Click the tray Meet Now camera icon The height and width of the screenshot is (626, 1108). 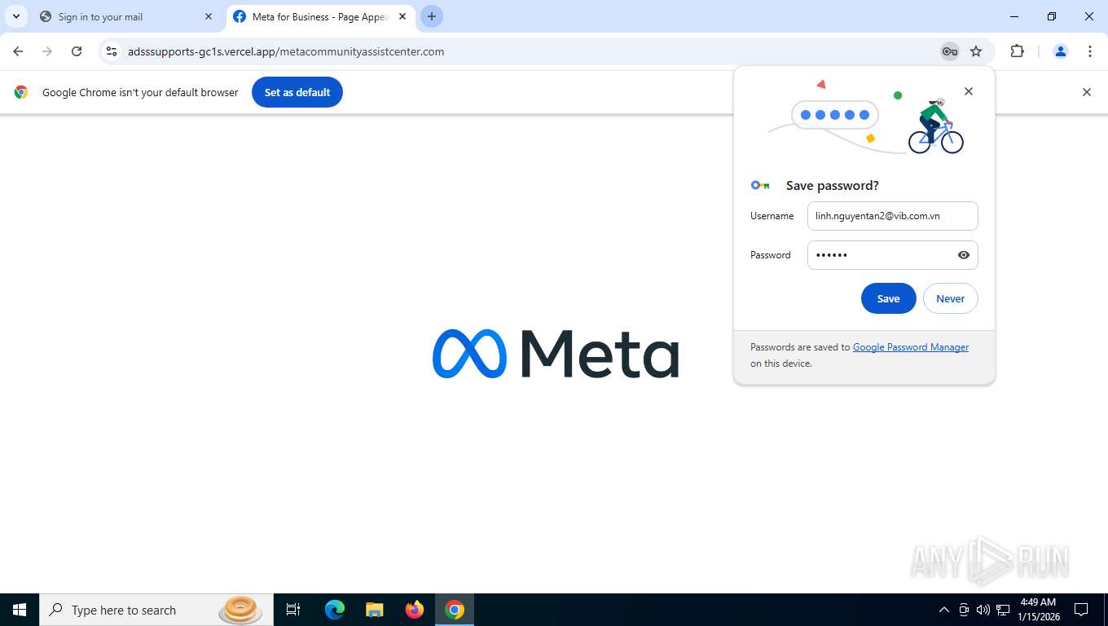pos(964,610)
